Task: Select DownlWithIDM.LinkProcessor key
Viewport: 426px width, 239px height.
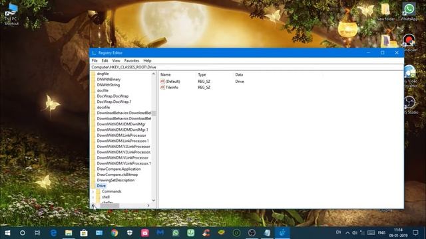Action: tap(121, 135)
